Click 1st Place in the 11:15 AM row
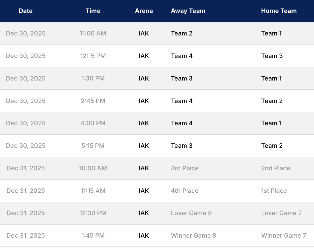Image resolution: width=314 pixels, height=248 pixels. pyautogui.click(x=274, y=191)
